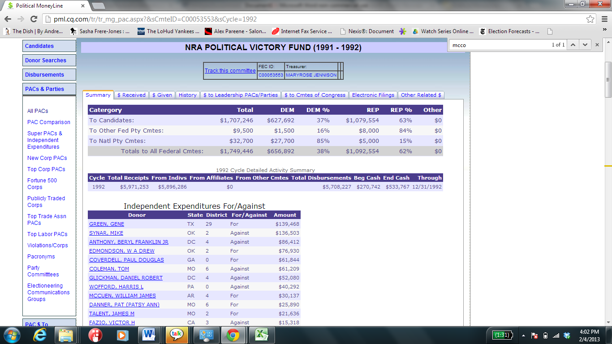Close the find bar
Image resolution: width=612 pixels, height=344 pixels.
coord(597,45)
